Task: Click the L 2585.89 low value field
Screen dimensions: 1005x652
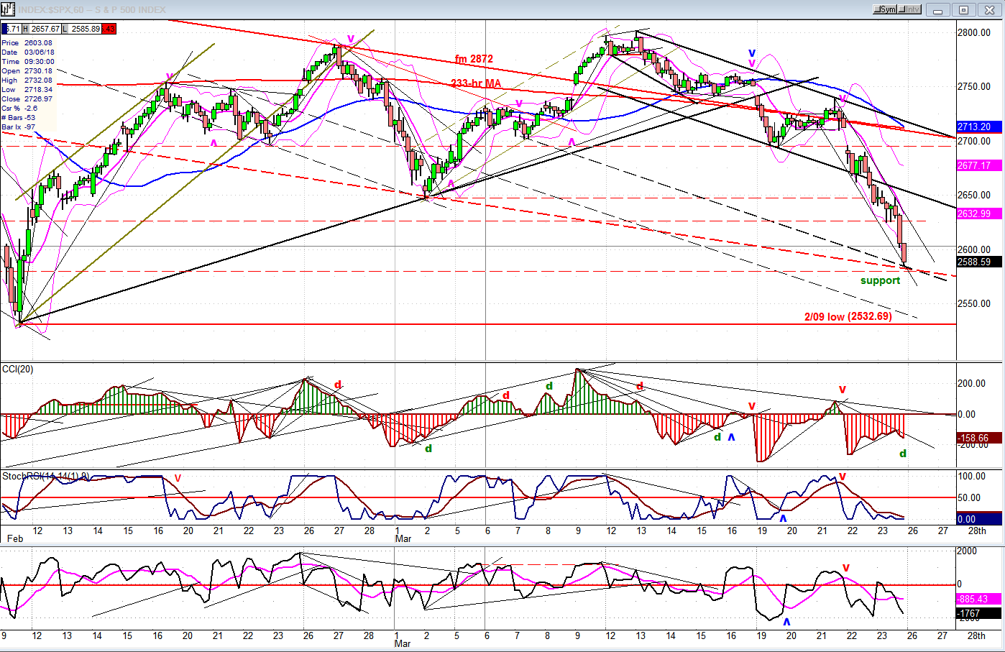Action: click(x=81, y=29)
